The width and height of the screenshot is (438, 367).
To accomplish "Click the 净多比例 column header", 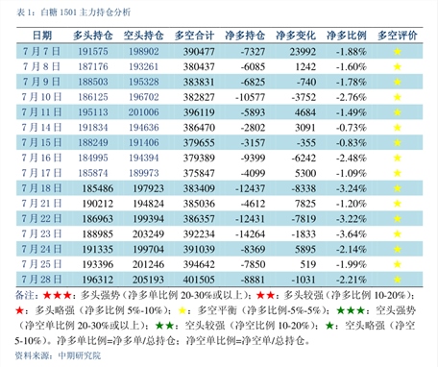I will tap(347, 36).
